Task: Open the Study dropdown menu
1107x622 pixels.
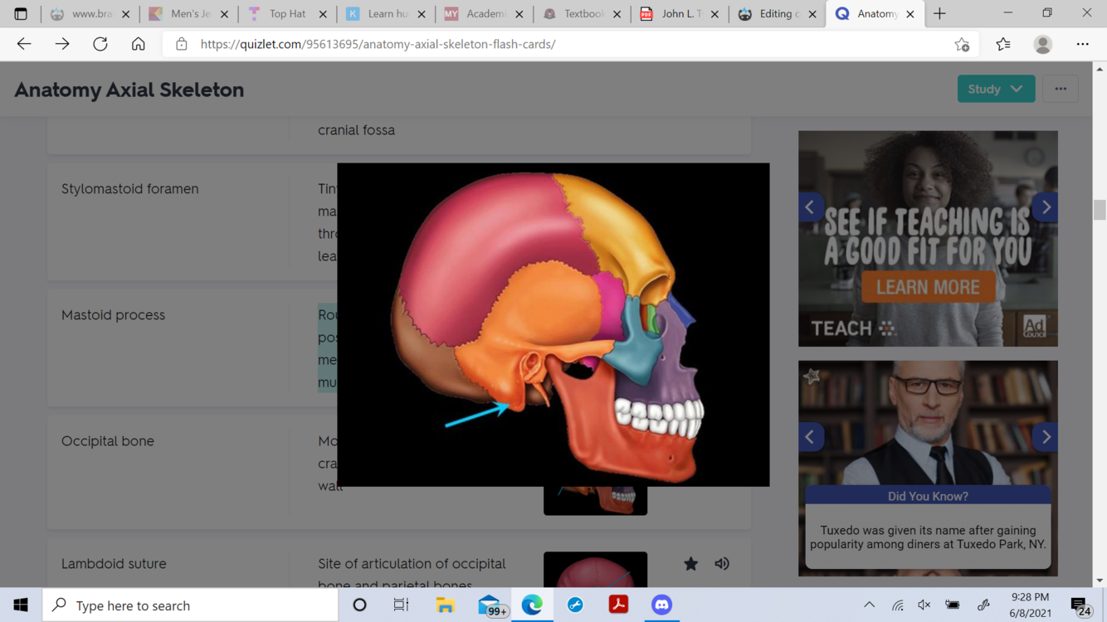Action: pos(996,89)
